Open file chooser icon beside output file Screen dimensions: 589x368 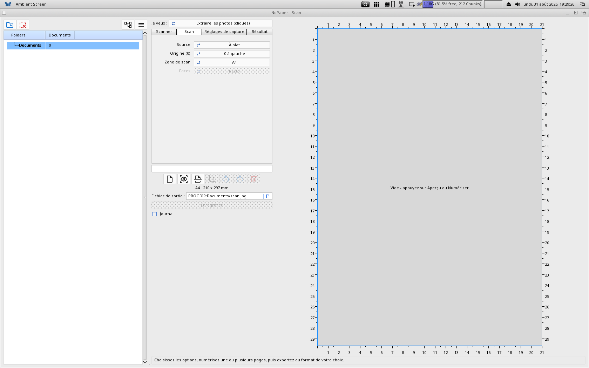268,196
